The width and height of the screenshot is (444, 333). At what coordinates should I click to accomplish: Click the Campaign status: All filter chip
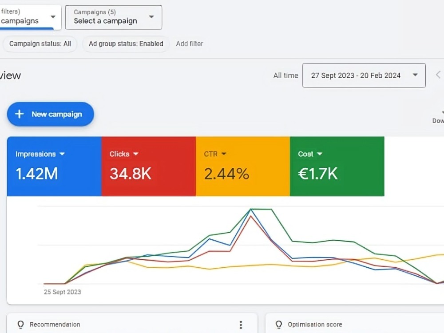point(40,44)
